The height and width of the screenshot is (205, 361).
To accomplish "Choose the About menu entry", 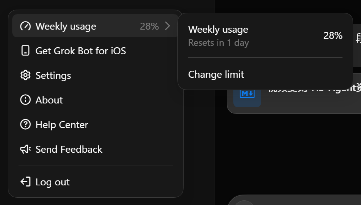I will 96,100.
